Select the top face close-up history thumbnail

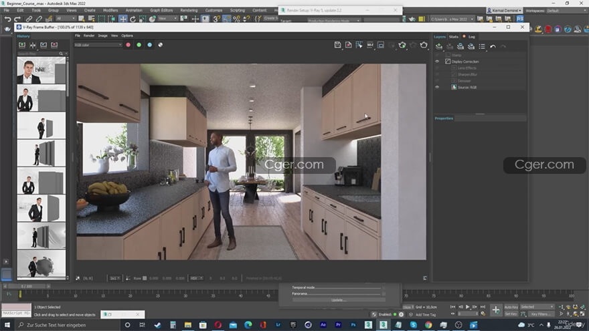41,71
